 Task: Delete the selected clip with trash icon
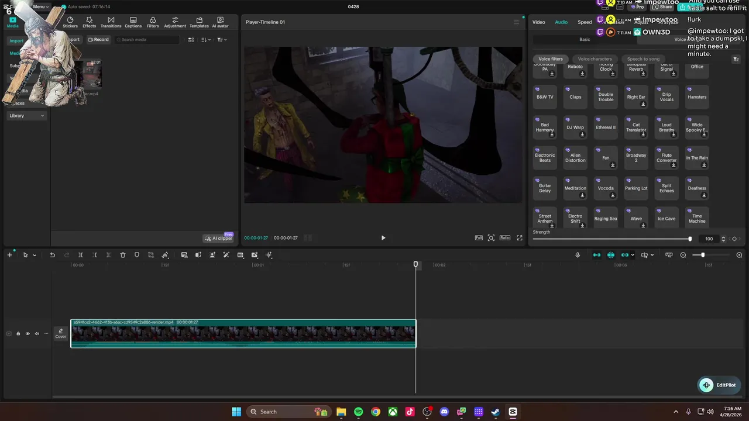tap(123, 255)
